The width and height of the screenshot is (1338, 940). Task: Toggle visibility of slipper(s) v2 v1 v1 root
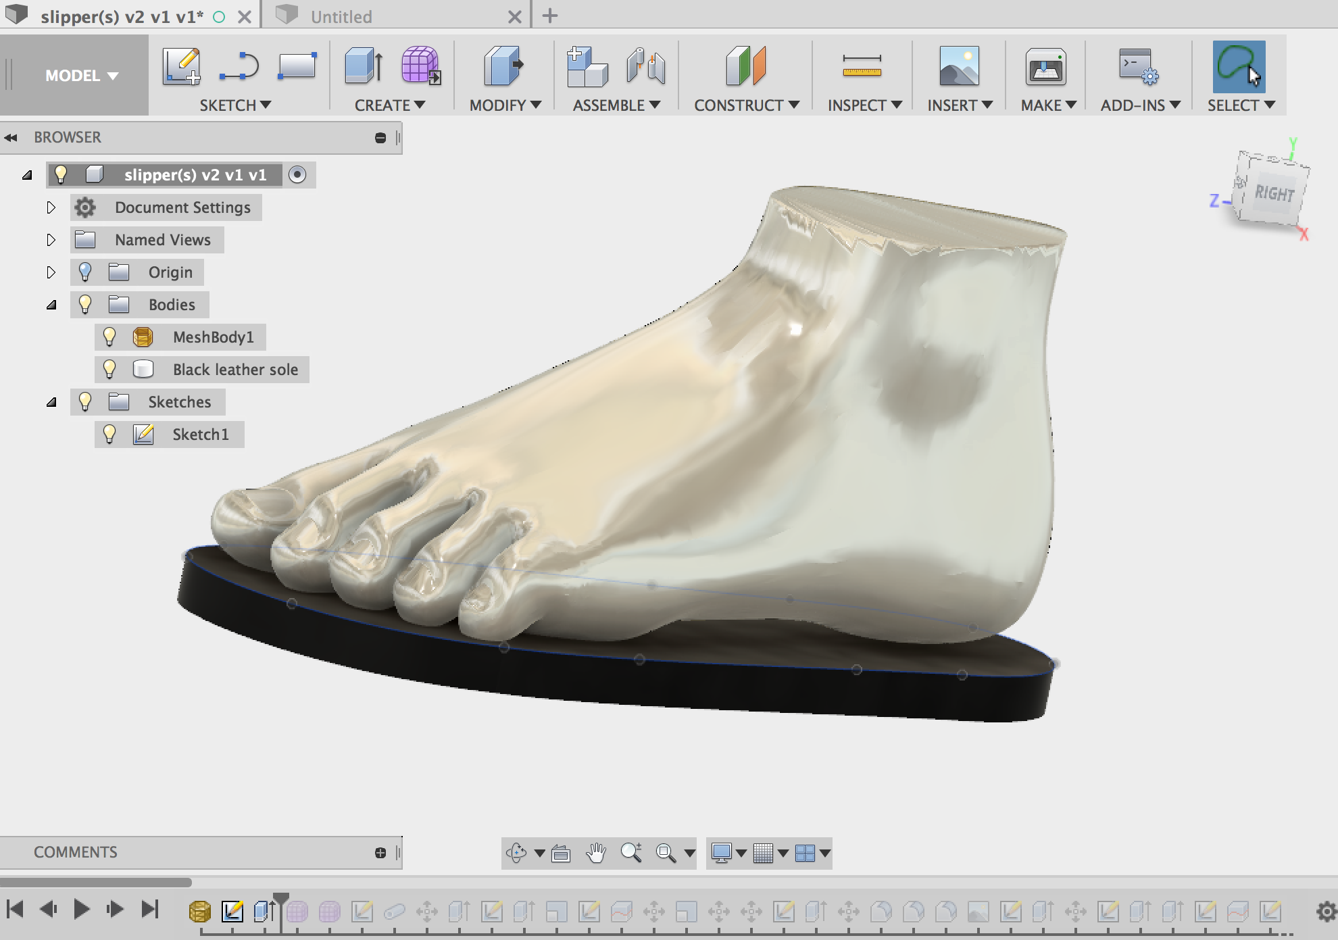[61, 175]
